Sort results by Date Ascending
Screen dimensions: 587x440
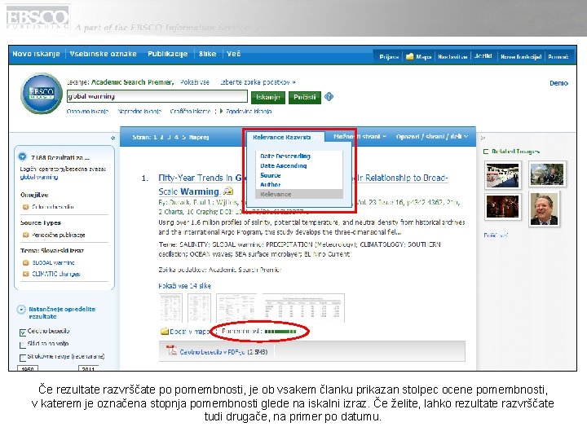pos(284,165)
